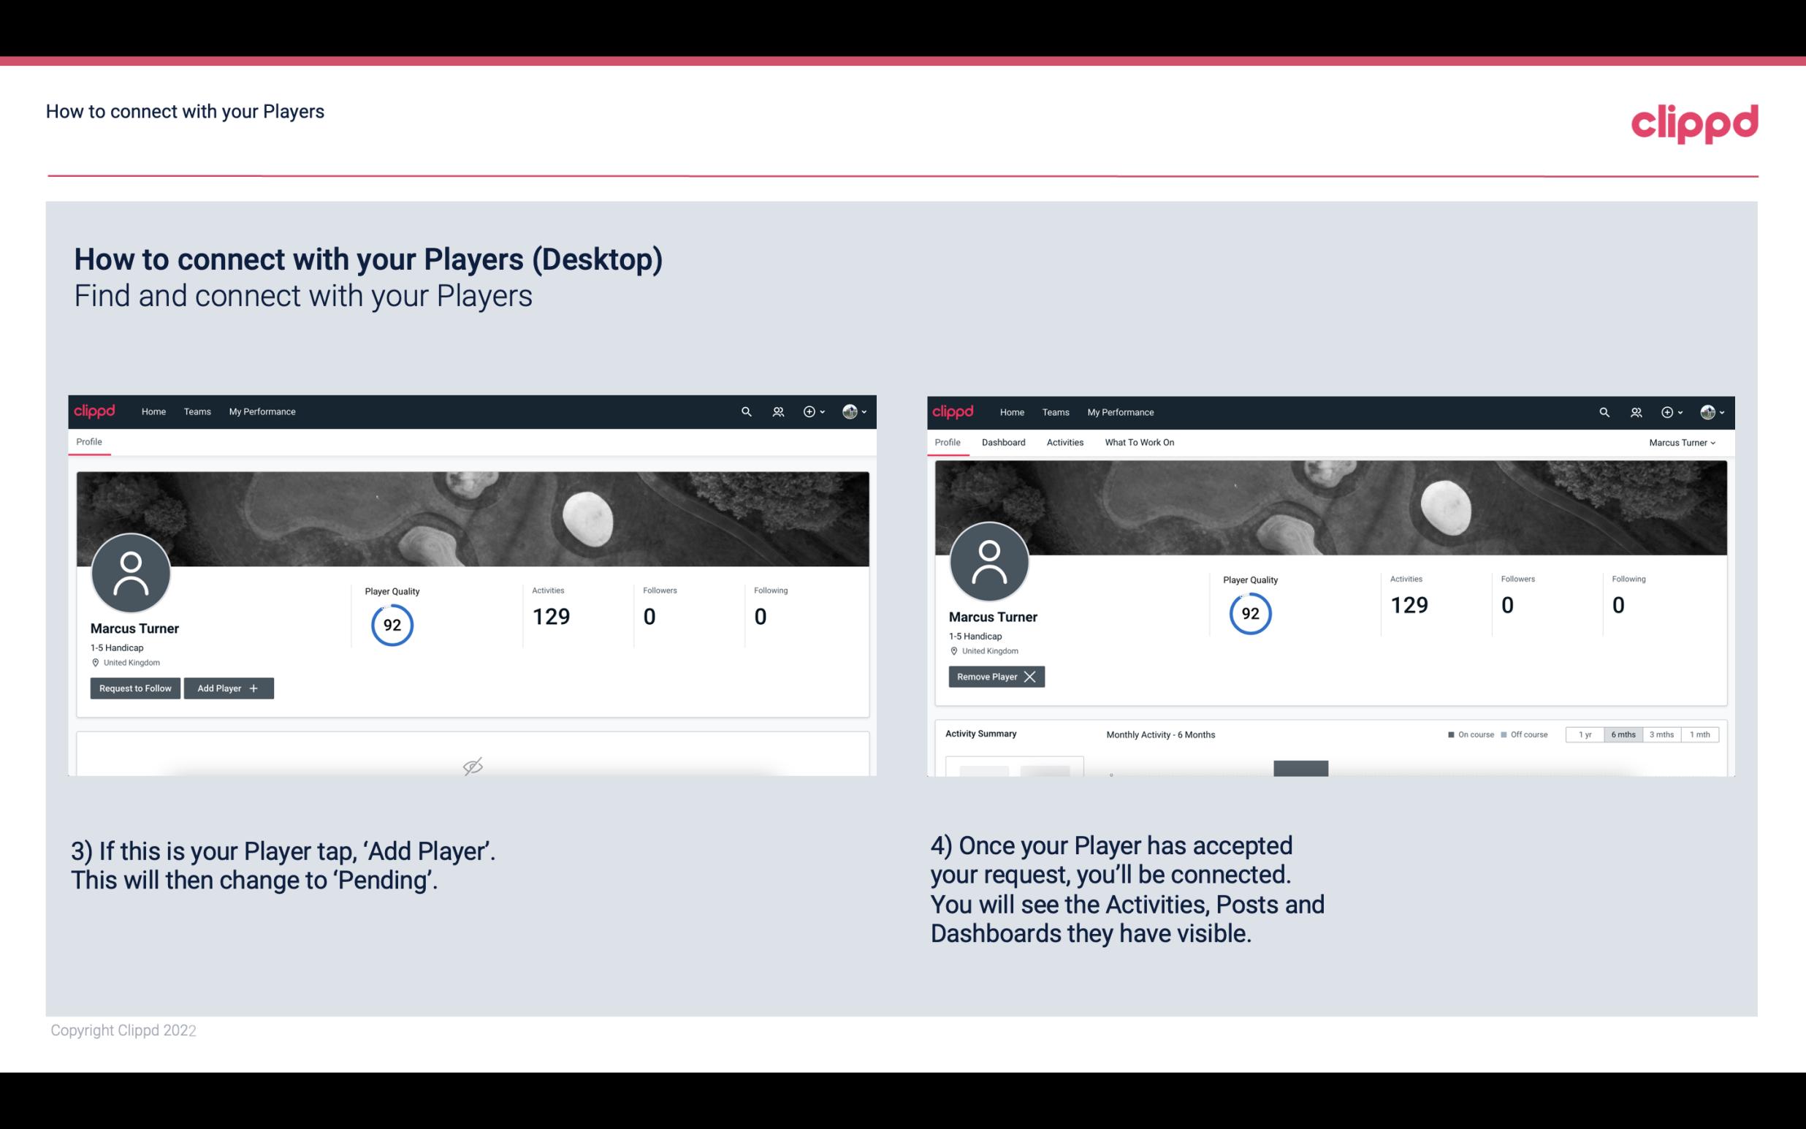Viewport: 1806px width, 1129px height.
Task: Click the Clippd logo in right panel navbar
Action: [x=953, y=411]
